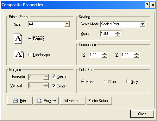Screen dimensions: 157x121
Task: Open the Scale Mode dropdown
Action: pyautogui.click(x=142, y=24)
